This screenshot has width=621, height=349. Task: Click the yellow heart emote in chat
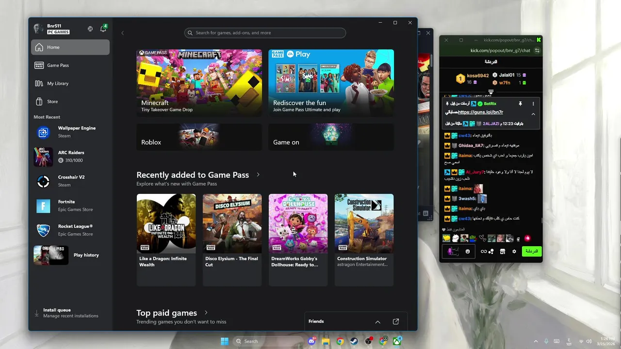446,238
